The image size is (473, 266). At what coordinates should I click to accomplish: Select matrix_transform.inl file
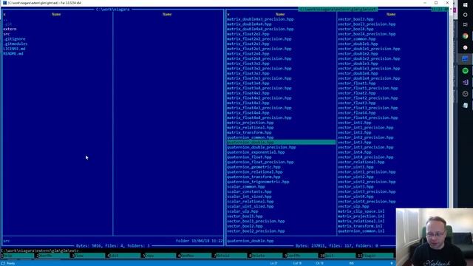360,226
